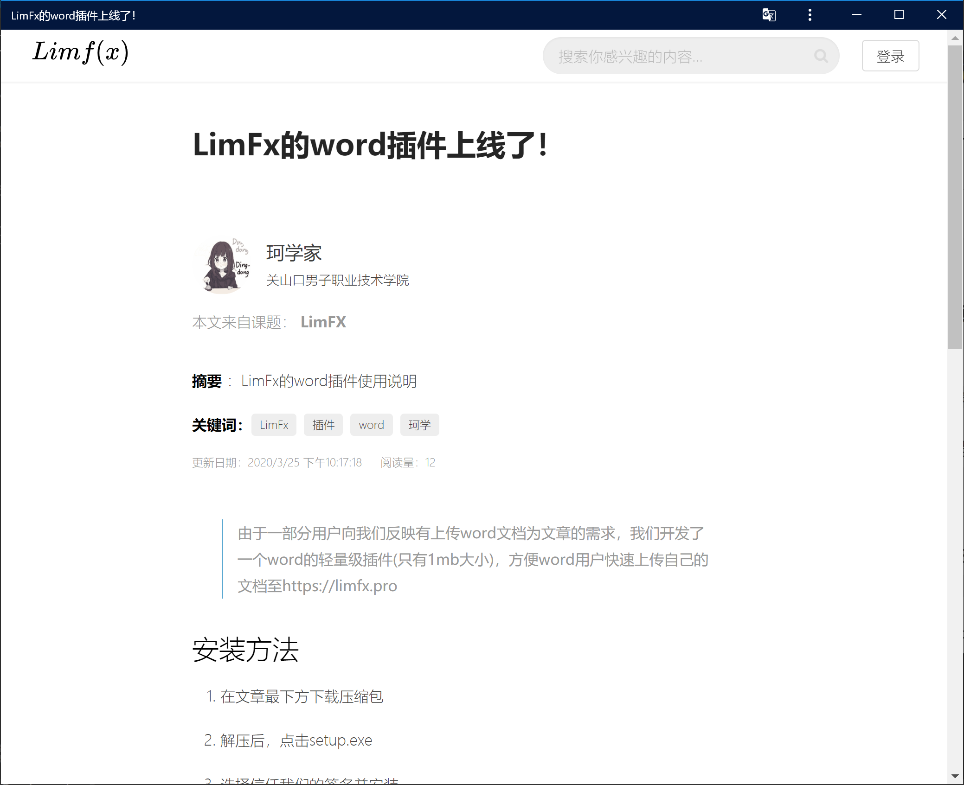The image size is (964, 785).
Task: Click the Limf(x) logo
Action: (80, 52)
